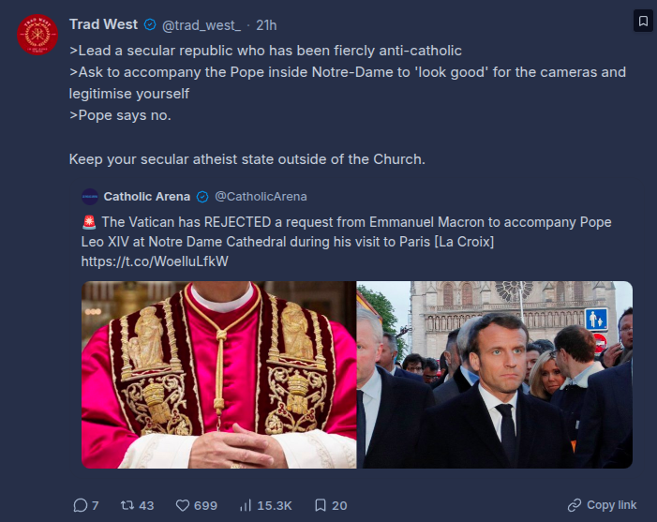Open Catholic Arena's small avatar

(90, 197)
